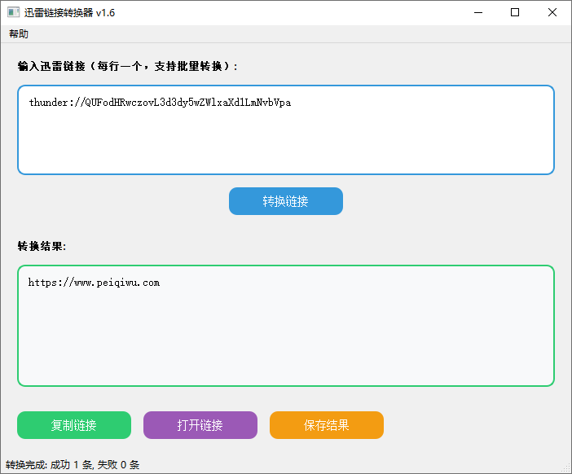Screen dimensions: 572x474
Task: Open the 帮助 menu
Action: pos(19,34)
